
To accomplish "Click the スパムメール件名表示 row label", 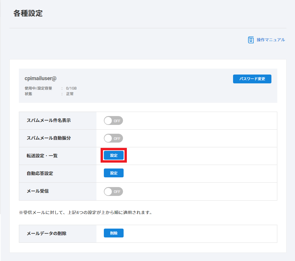I will point(49,120).
